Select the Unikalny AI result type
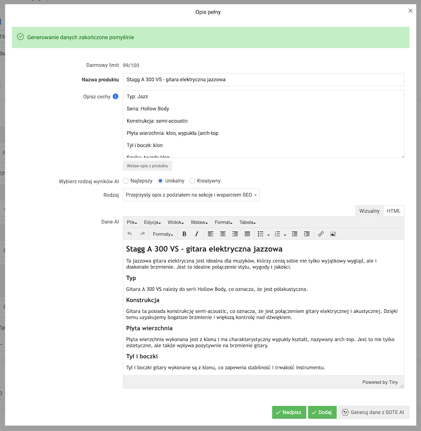This screenshot has width=421, height=431. 160,181
